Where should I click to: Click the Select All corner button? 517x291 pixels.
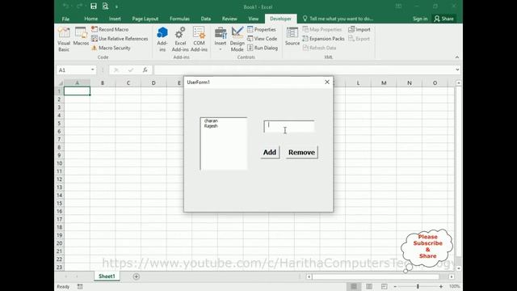pos(60,82)
